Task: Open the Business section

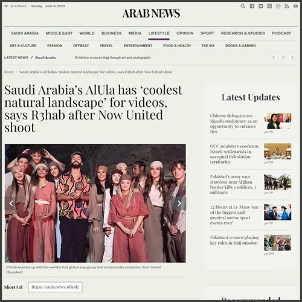Action: coord(111,33)
